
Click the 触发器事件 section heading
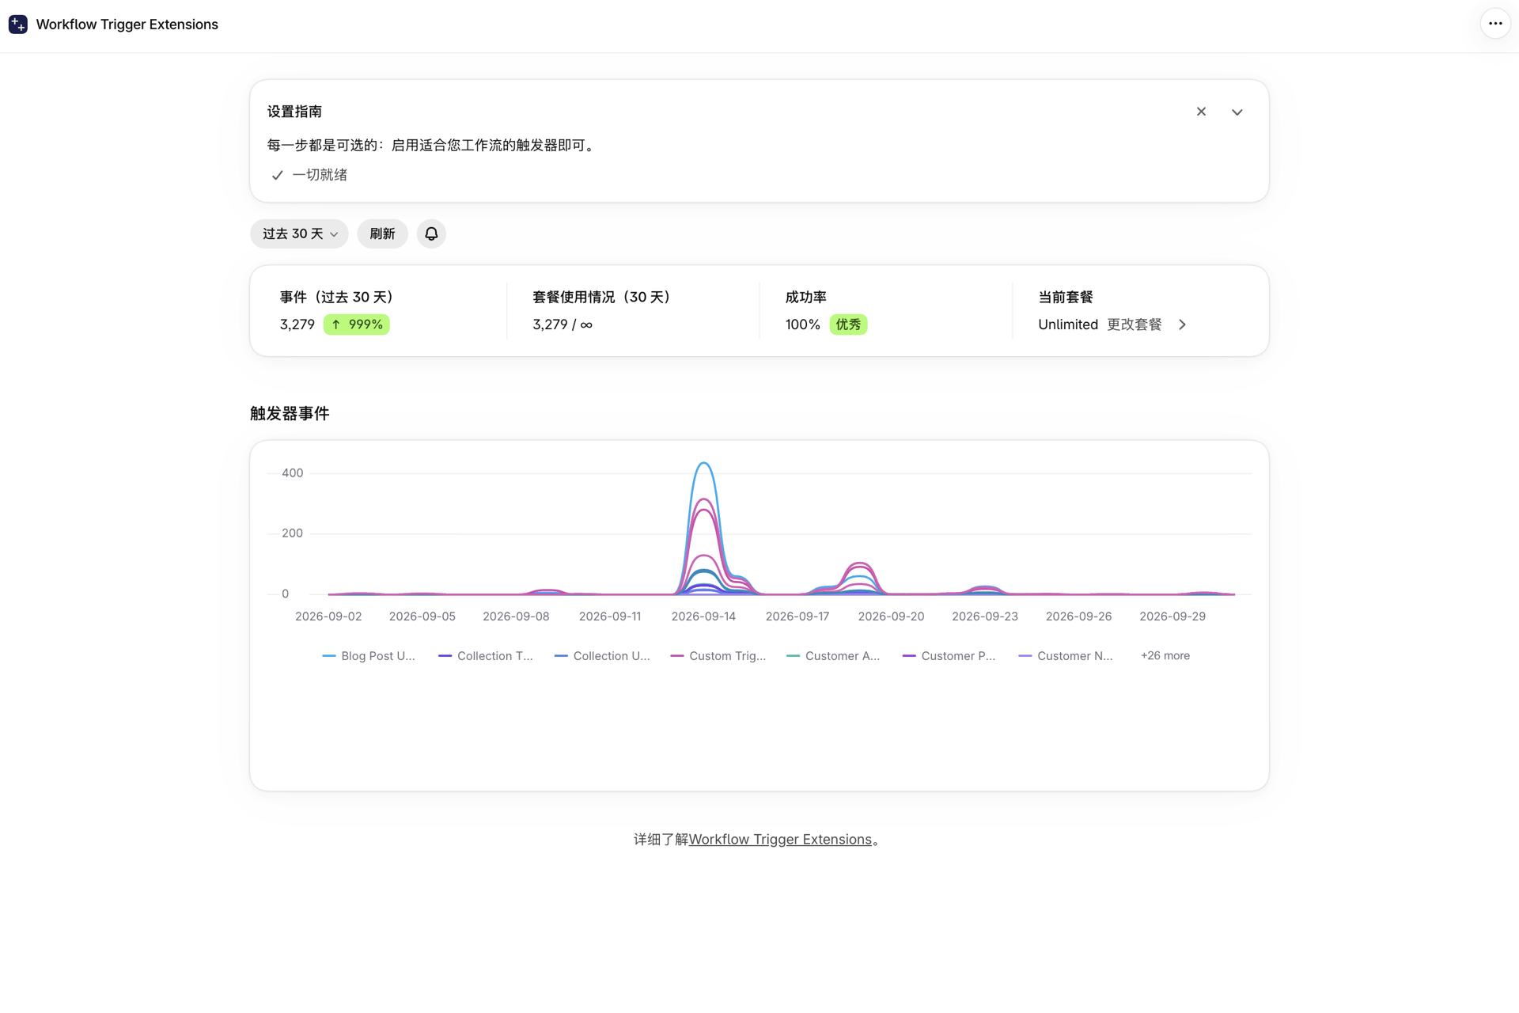pos(290,414)
